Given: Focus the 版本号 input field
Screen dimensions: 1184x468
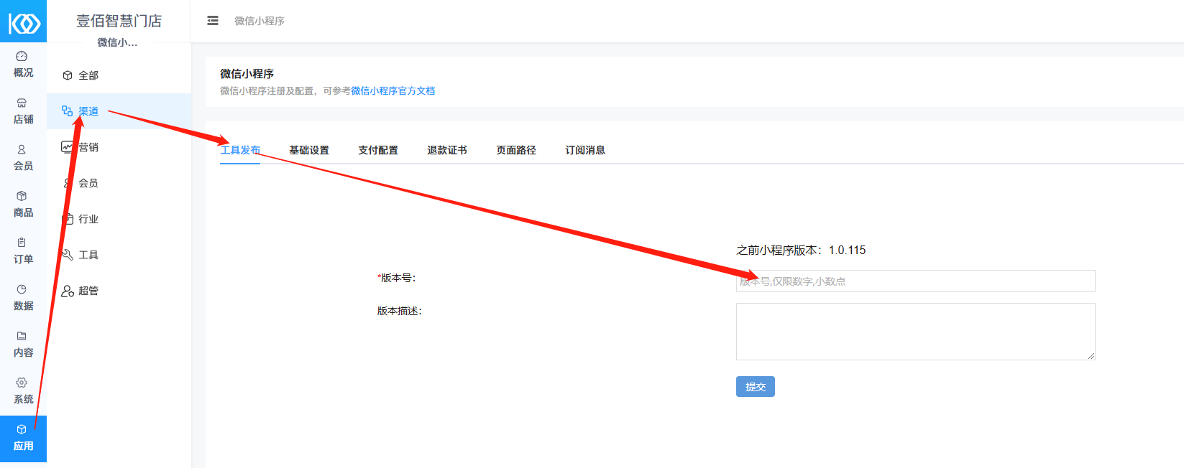Looking at the screenshot, I should tap(916, 281).
